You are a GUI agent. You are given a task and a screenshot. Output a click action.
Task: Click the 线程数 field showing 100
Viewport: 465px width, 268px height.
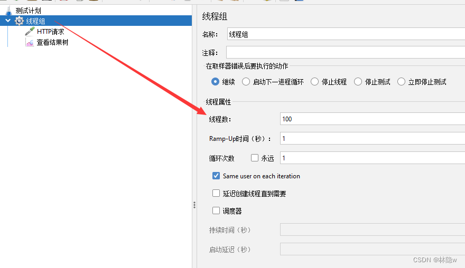pos(373,119)
